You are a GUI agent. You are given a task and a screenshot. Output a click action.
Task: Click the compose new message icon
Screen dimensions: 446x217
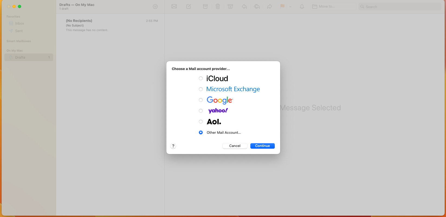click(x=189, y=6)
